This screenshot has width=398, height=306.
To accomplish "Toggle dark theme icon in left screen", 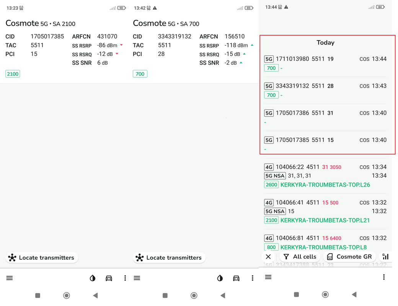I will [93, 278].
